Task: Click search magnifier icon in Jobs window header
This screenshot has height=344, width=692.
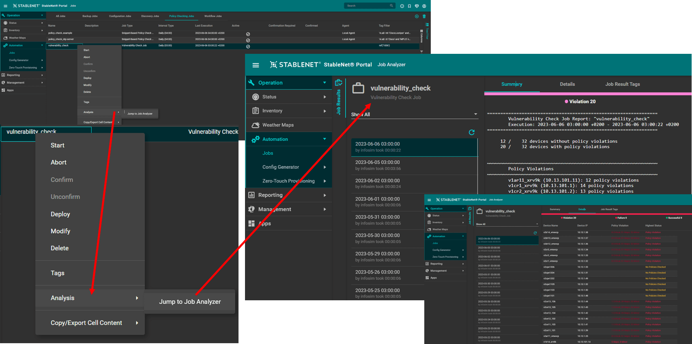Action: (391, 6)
